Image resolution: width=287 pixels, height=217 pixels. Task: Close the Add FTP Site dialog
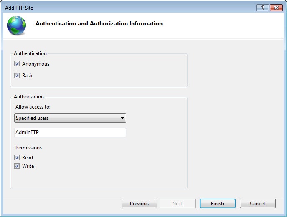(x=276, y=8)
